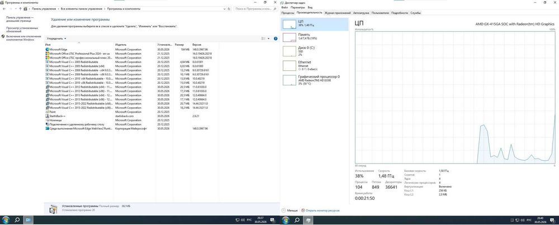The image size is (559, 225).
Task: Click the up arrow in Programs address bar
Action: click(x=20, y=8)
